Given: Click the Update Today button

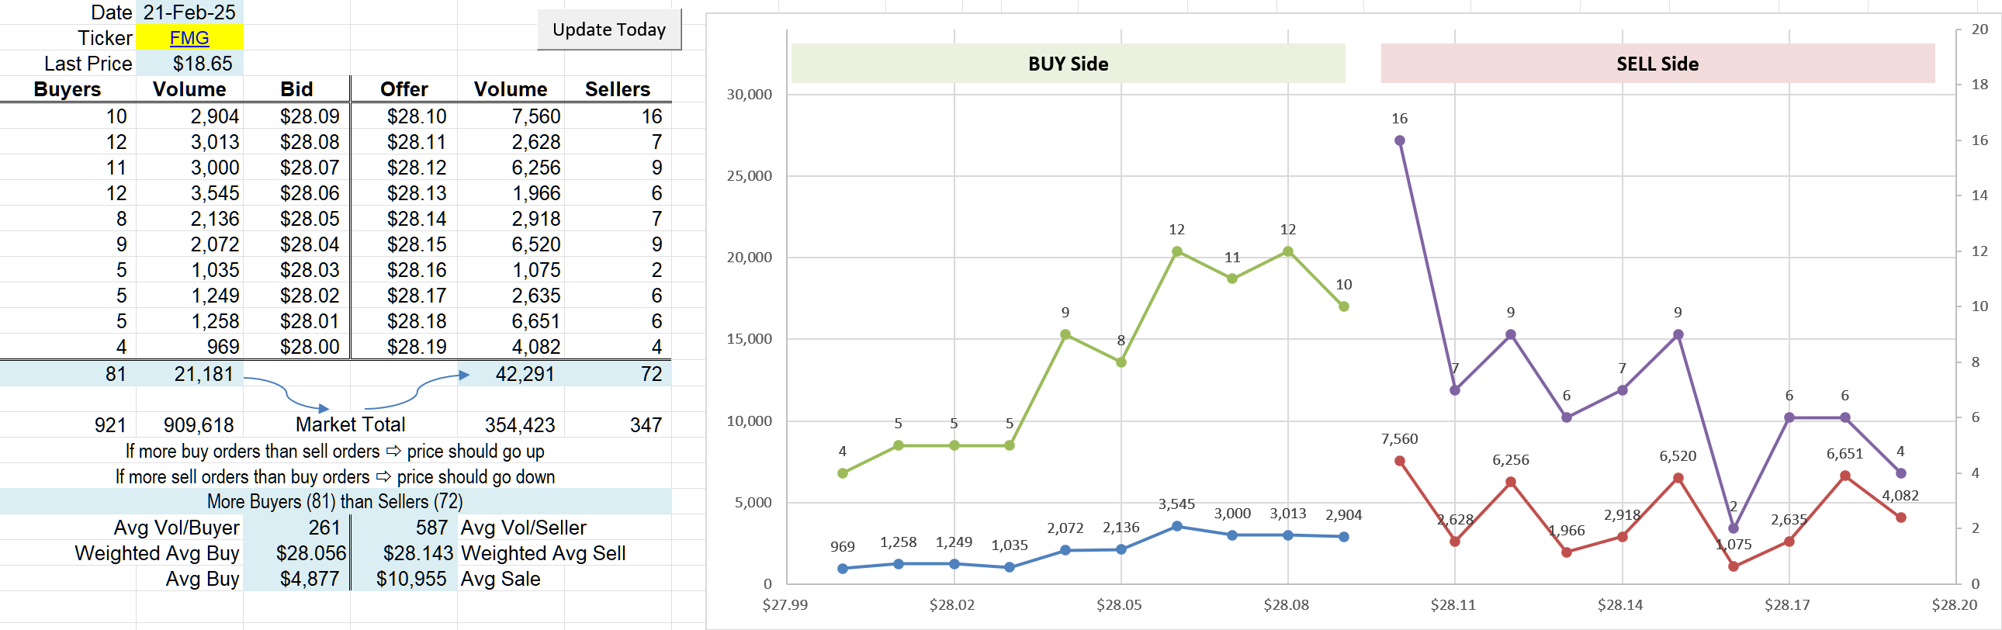Looking at the screenshot, I should (608, 29).
